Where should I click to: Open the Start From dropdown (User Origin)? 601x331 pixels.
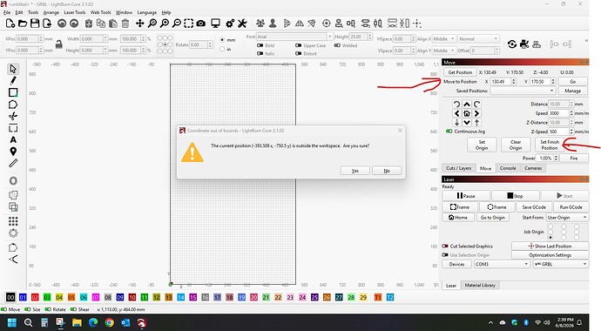(567, 217)
